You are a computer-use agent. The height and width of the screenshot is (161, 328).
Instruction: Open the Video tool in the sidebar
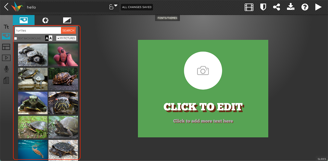pos(6,58)
